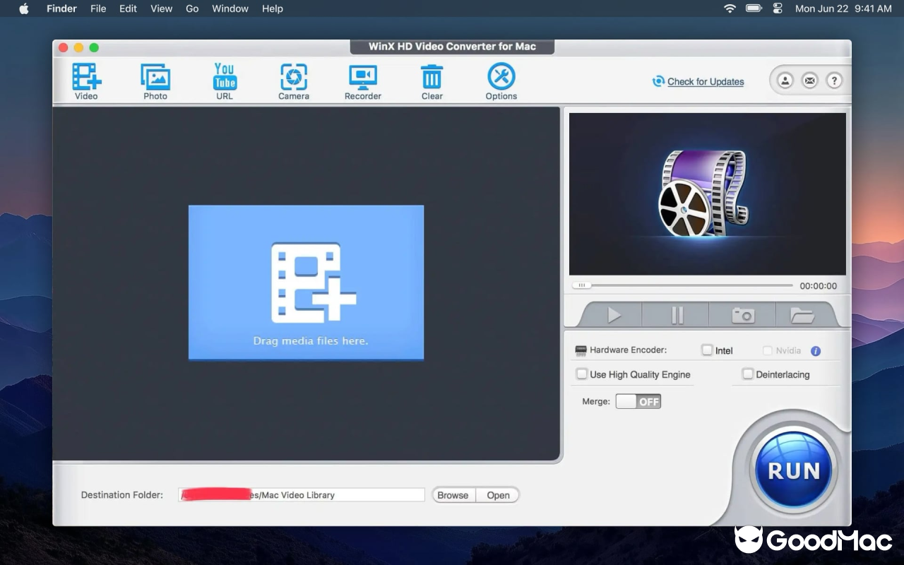Open the Help menu
The image size is (904, 565).
[x=273, y=8]
